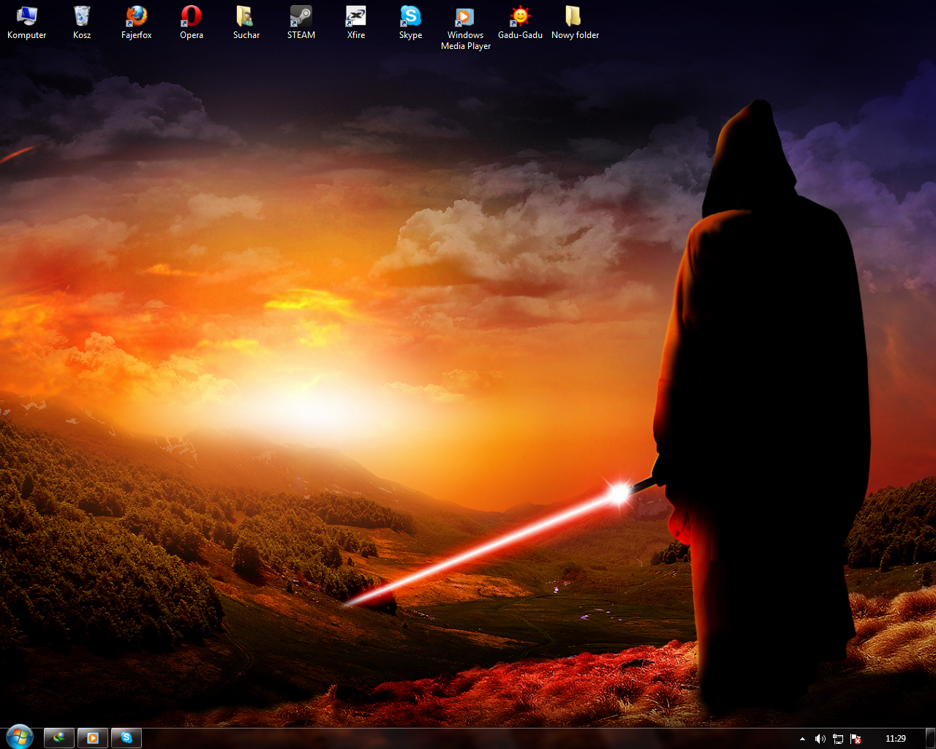Select the STEAM shortcut icon

(x=301, y=22)
